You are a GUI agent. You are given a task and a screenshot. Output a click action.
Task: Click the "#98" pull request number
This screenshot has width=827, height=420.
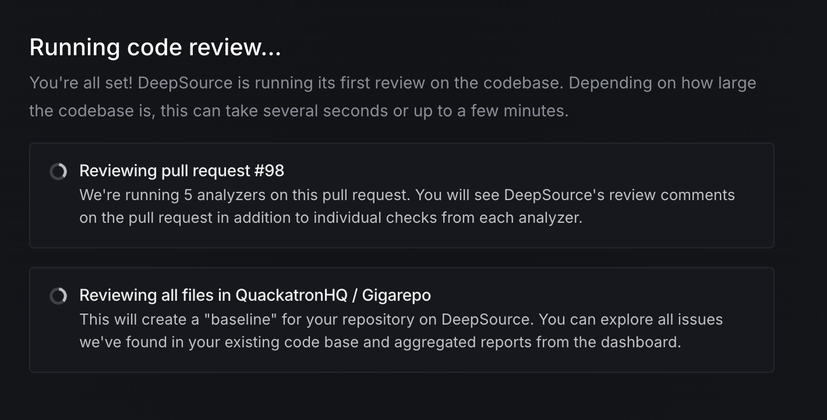269,170
